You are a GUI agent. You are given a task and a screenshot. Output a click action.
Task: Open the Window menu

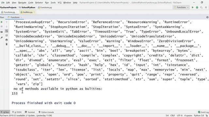coord(67,3)
